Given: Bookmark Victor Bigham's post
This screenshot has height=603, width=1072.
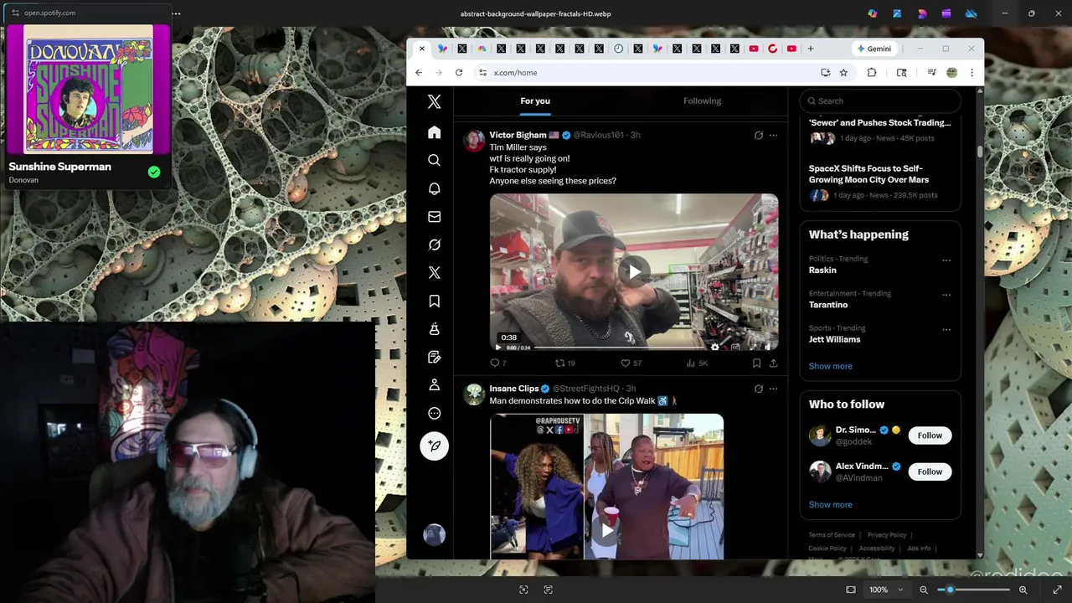Looking at the screenshot, I should pos(756,363).
